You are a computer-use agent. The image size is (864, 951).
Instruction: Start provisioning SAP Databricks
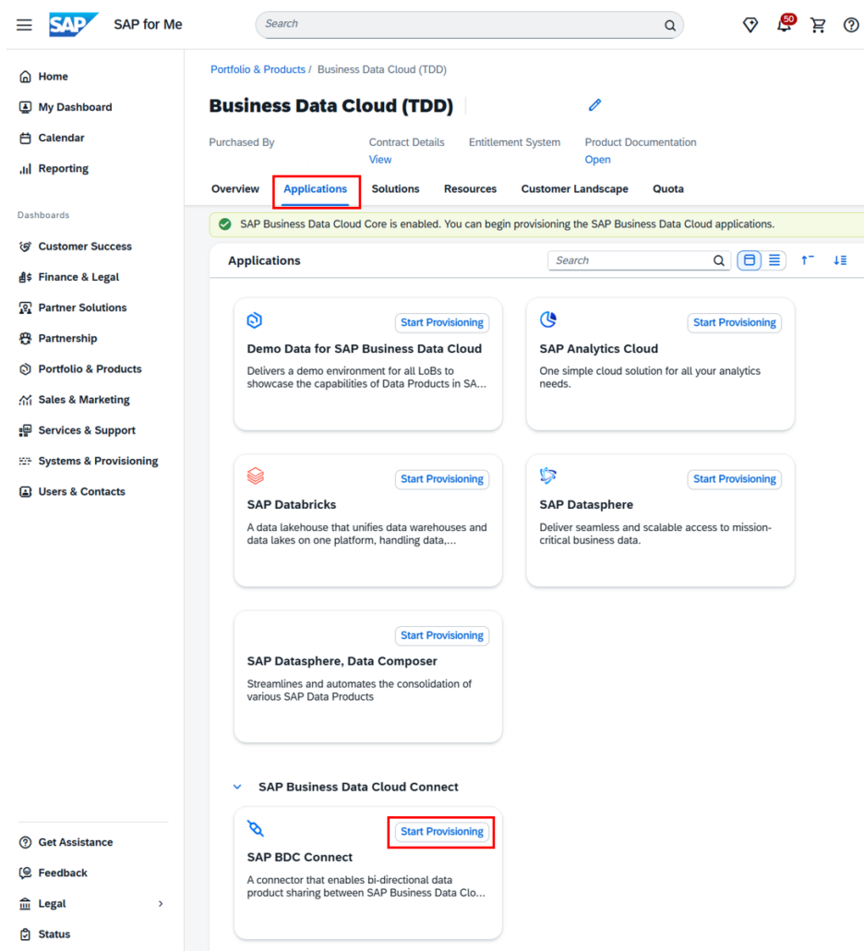(x=442, y=479)
